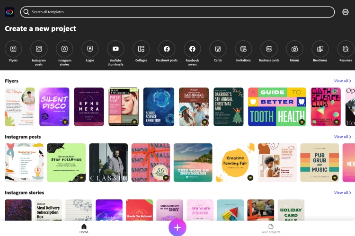
Task: Switch to the Home tab
Action: tap(84, 228)
